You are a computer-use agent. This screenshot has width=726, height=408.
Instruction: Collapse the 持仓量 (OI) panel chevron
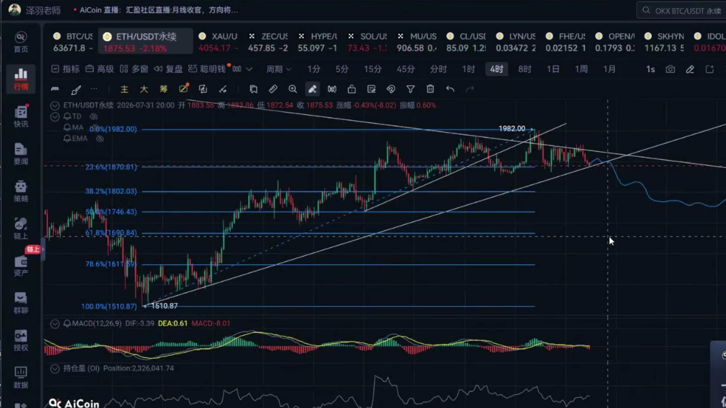click(55, 369)
